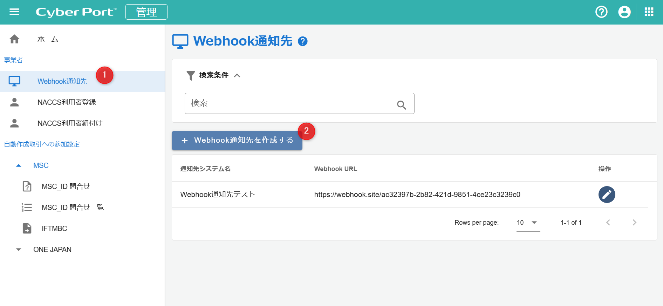
Task: Click the home icon in sidebar
Action: pyautogui.click(x=14, y=39)
